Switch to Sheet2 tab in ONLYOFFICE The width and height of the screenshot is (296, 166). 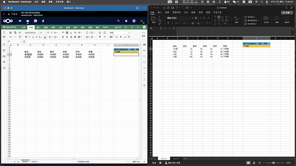click(34, 162)
